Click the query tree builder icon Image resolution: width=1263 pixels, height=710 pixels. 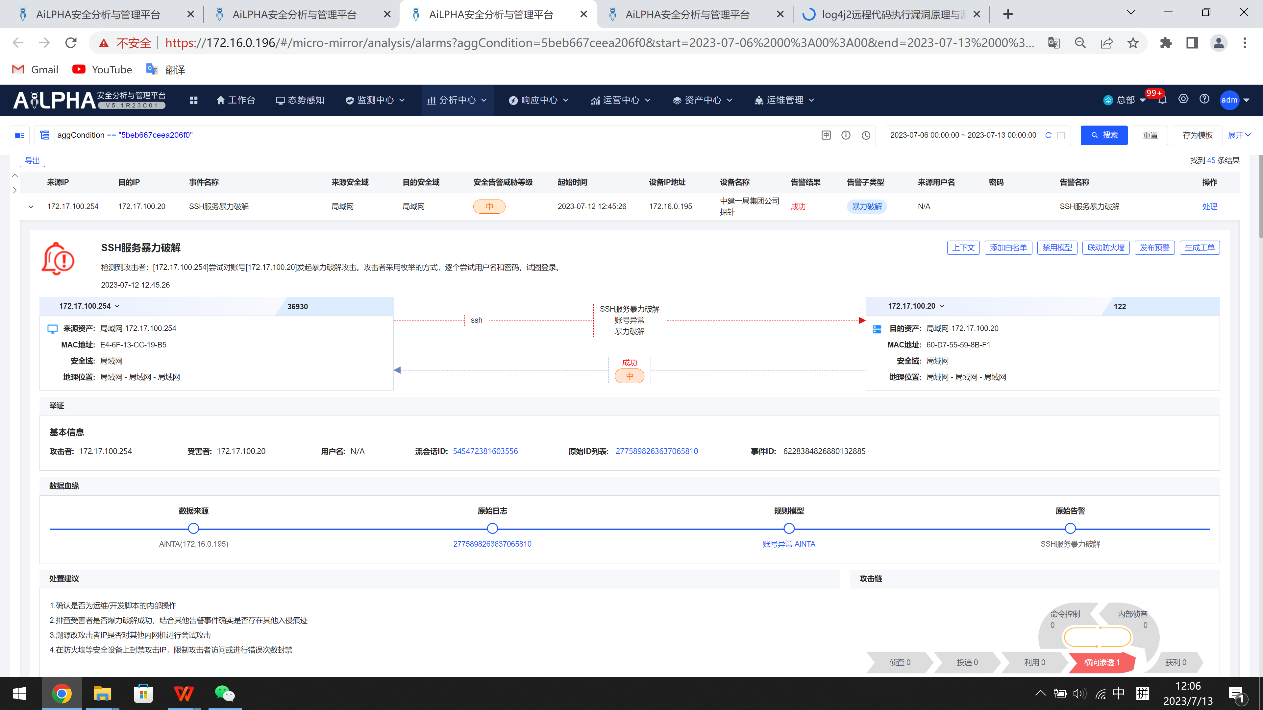(x=45, y=135)
